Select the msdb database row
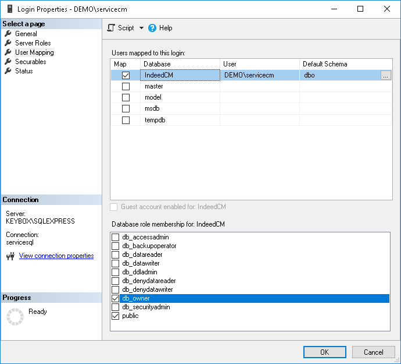Viewport: 401px width, 364px height. (251, 109)
